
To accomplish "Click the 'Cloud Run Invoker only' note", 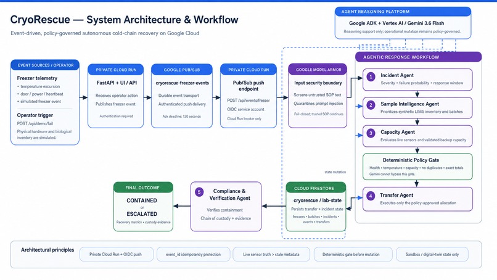I will point(244,118).
